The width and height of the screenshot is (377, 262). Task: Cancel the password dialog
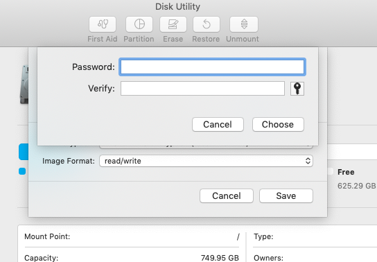(x=218, y=125)
